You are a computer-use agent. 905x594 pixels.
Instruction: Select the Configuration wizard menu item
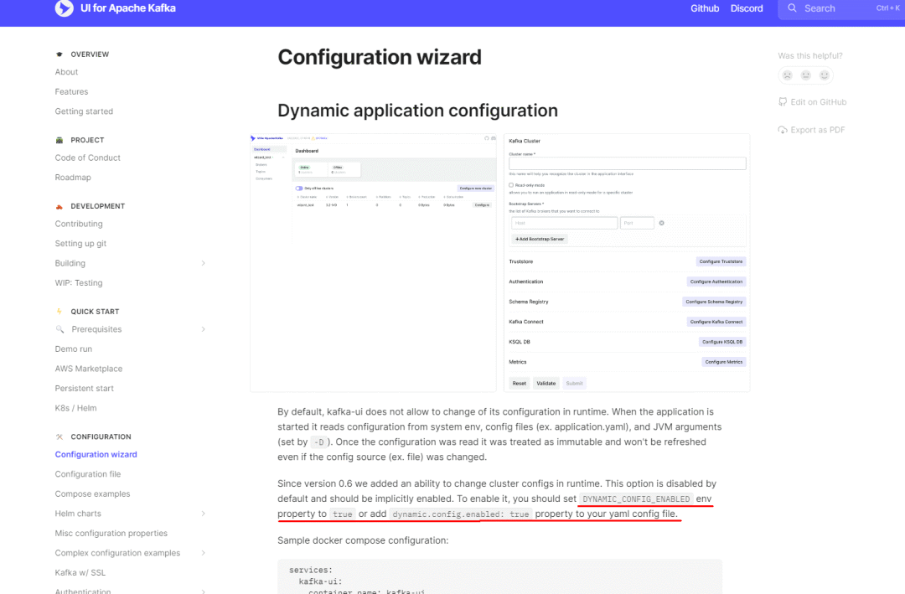pyautogui.click(x=96, y=454)
